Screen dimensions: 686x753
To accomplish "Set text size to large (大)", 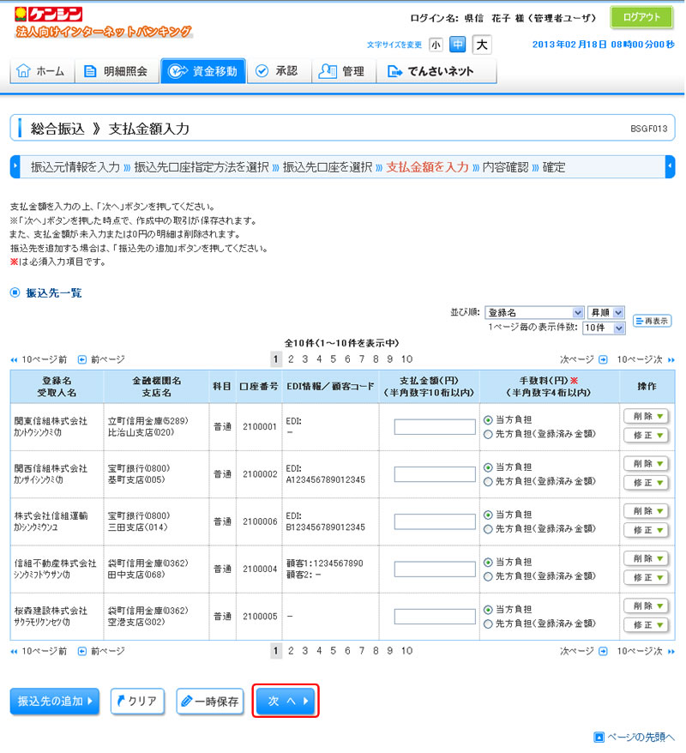I will click(482, 45).
